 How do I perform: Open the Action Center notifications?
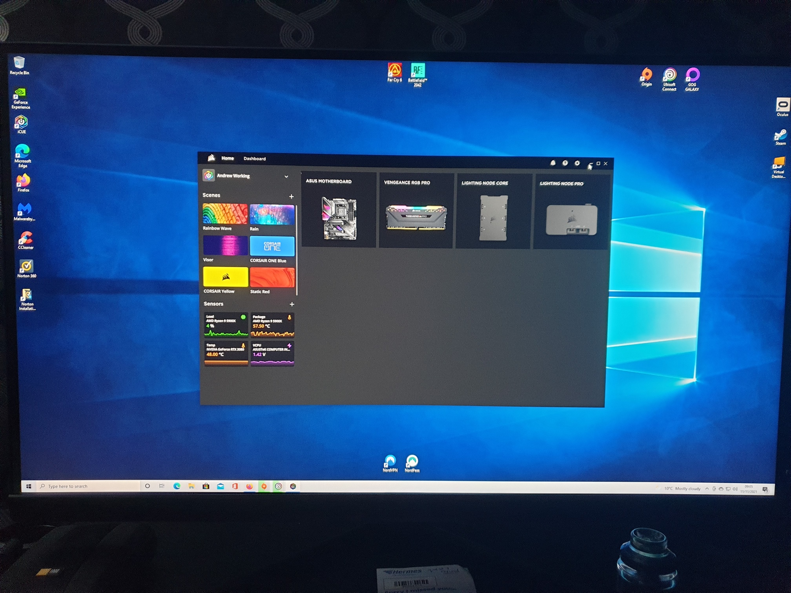765,489
